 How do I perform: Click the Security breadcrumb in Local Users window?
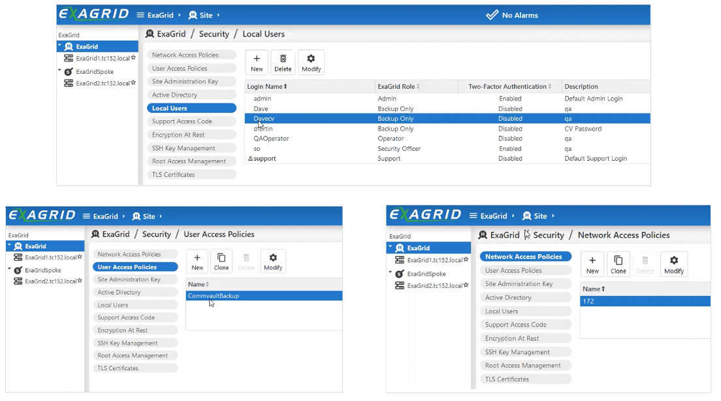214,34
